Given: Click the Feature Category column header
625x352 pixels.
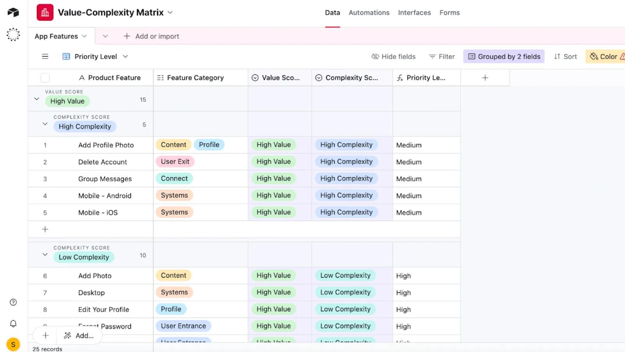Looking at the screenshot, I should point(201,77).
